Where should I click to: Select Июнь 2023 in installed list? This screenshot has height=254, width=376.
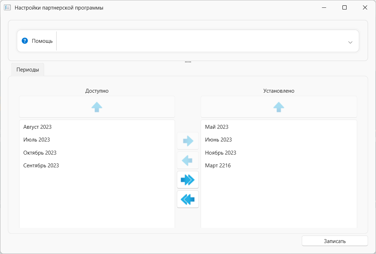point(279,140)
